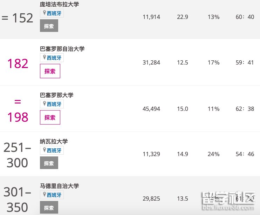Open the 庞培法布拉大学 university link
The width and height of the screenshot is (260, 215).
[60, 5]
